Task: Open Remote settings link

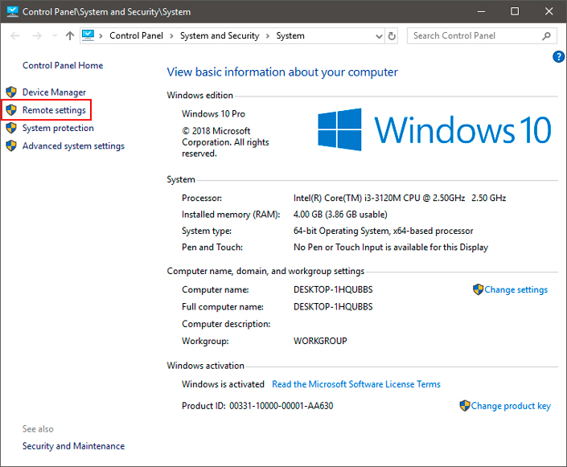Action: (x=54, y=110)
